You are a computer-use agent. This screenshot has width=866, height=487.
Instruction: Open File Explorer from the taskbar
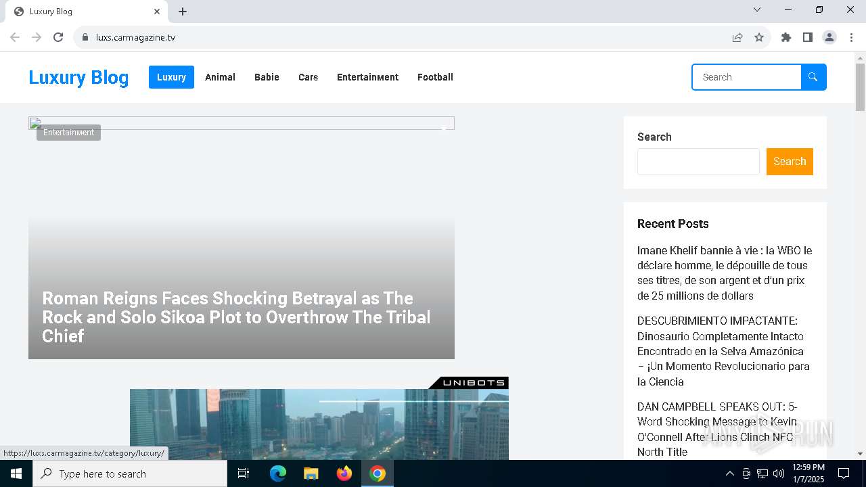point(311,473)
